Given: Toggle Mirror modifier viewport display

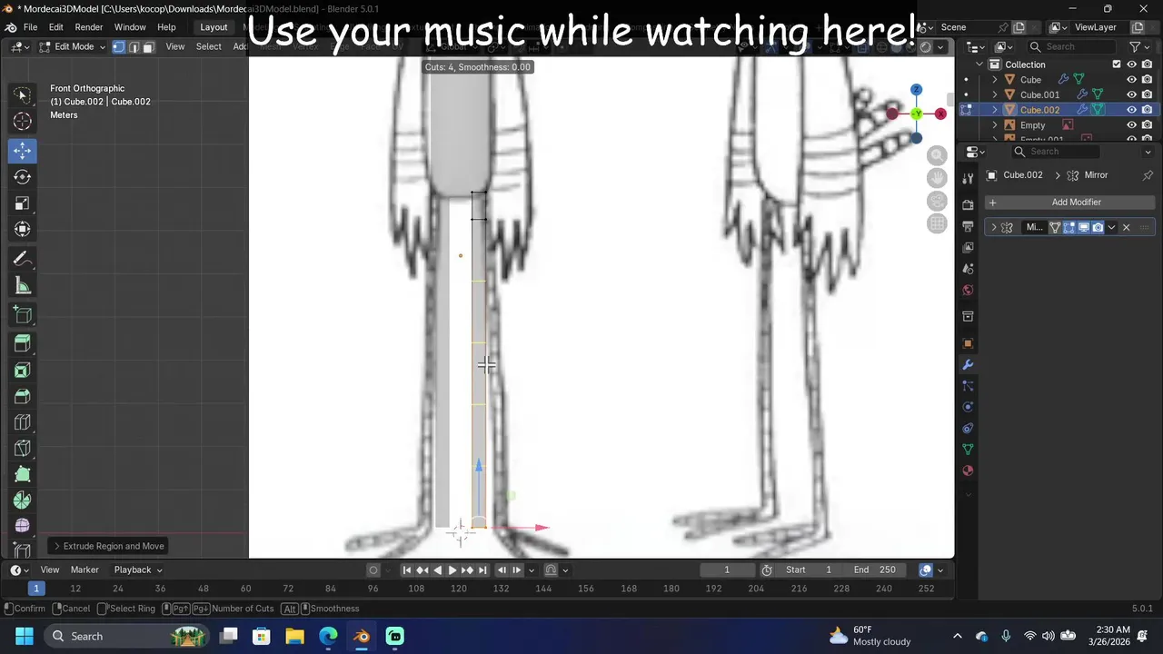Looking at the screenshot, I should pos(1084,227).
